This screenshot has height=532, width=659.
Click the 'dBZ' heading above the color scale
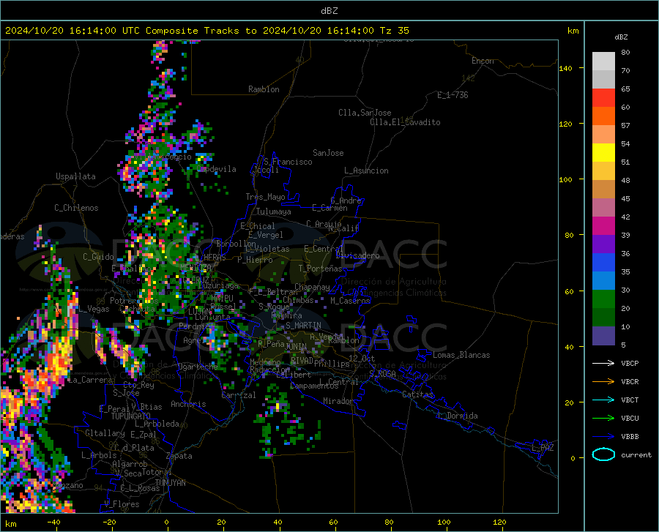(621, 37)
